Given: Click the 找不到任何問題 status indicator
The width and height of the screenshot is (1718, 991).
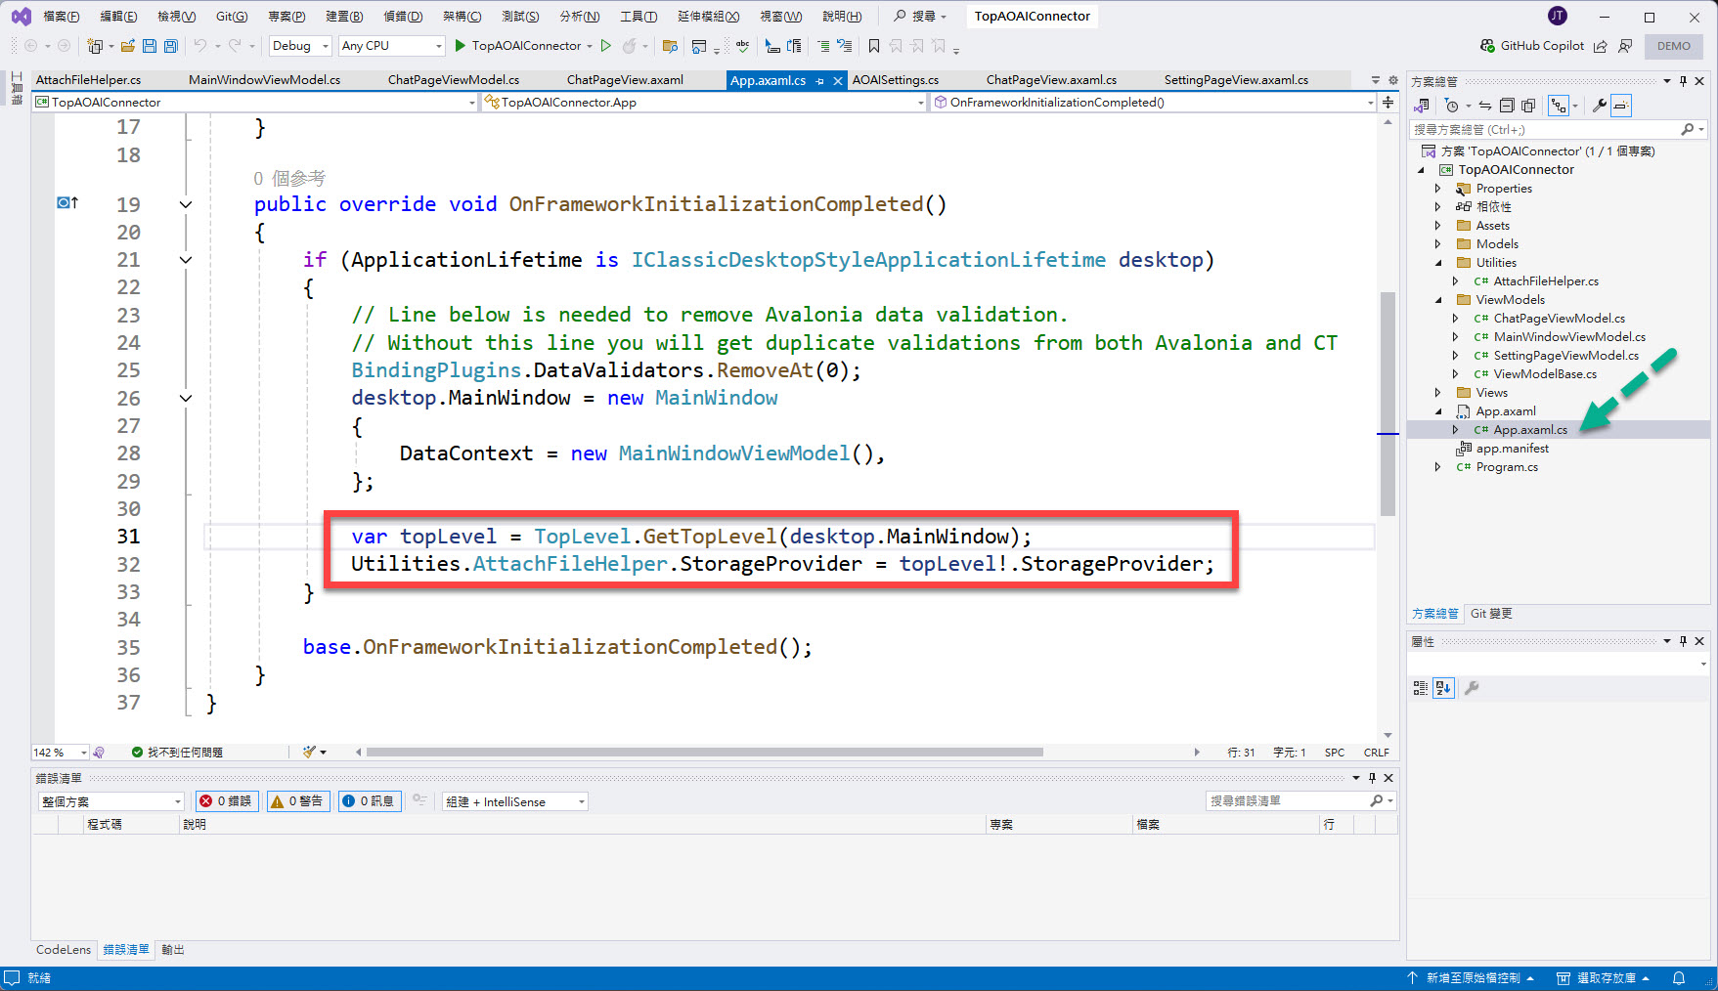Looking at the screenshot, I should (177, 753).
